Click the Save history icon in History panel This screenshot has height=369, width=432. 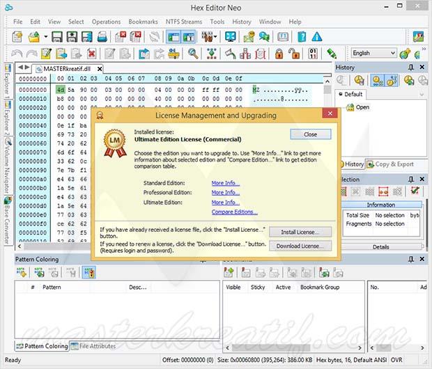tap(360, 80)
